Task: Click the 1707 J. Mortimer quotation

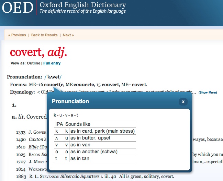Action: tap(31, 162)
